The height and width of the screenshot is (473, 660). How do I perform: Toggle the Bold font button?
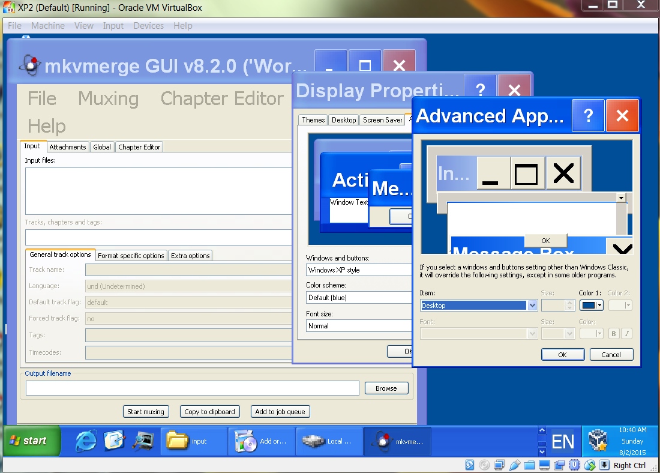tap(613, 334)
